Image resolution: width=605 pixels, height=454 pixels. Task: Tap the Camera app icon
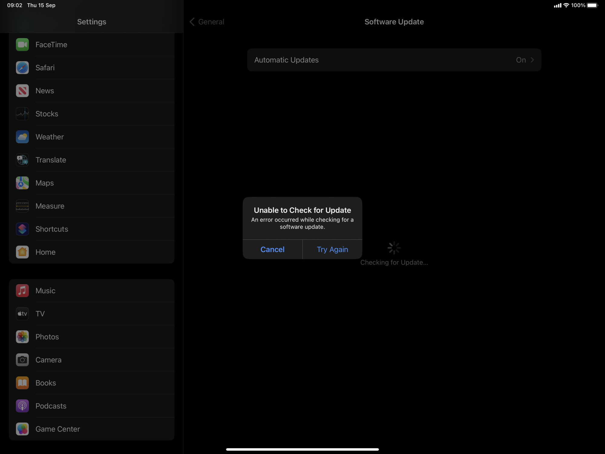[x=22, y=360]
